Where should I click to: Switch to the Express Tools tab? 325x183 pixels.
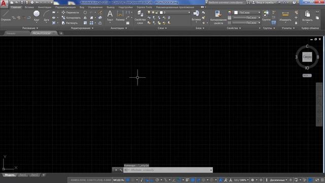(144, 7)
